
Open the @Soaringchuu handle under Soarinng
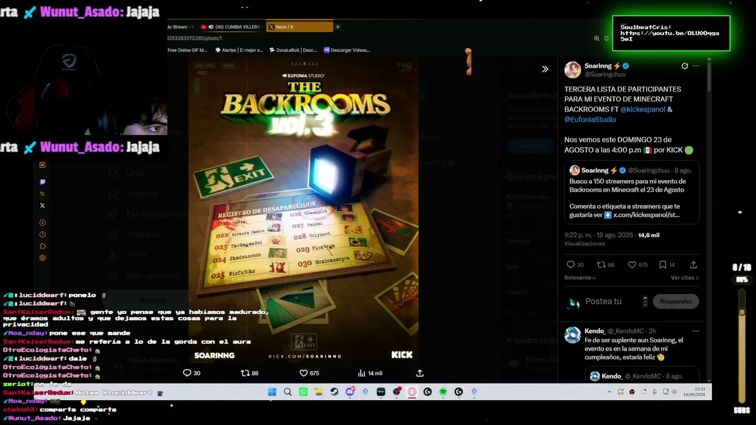pyautogui.click(x=605, y=75)
